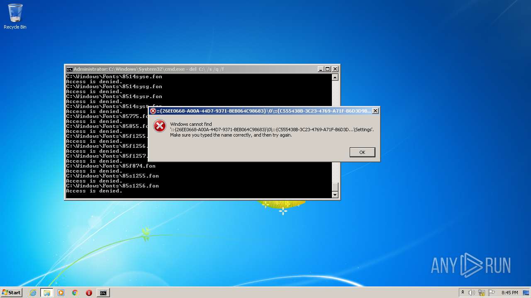Screen dimensions: 531x298
Task: Click the cmd vertical scrollbar thumb
Action: click(x=335, y=186)
